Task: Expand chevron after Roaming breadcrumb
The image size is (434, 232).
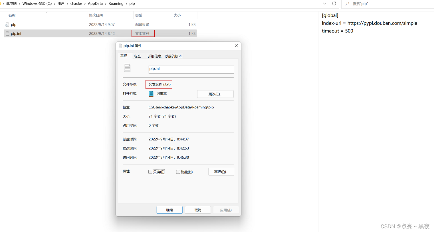Action: [126, 4]
